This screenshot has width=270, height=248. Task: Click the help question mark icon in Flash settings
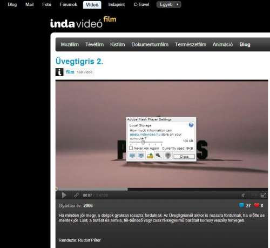(x=191, y=125)
